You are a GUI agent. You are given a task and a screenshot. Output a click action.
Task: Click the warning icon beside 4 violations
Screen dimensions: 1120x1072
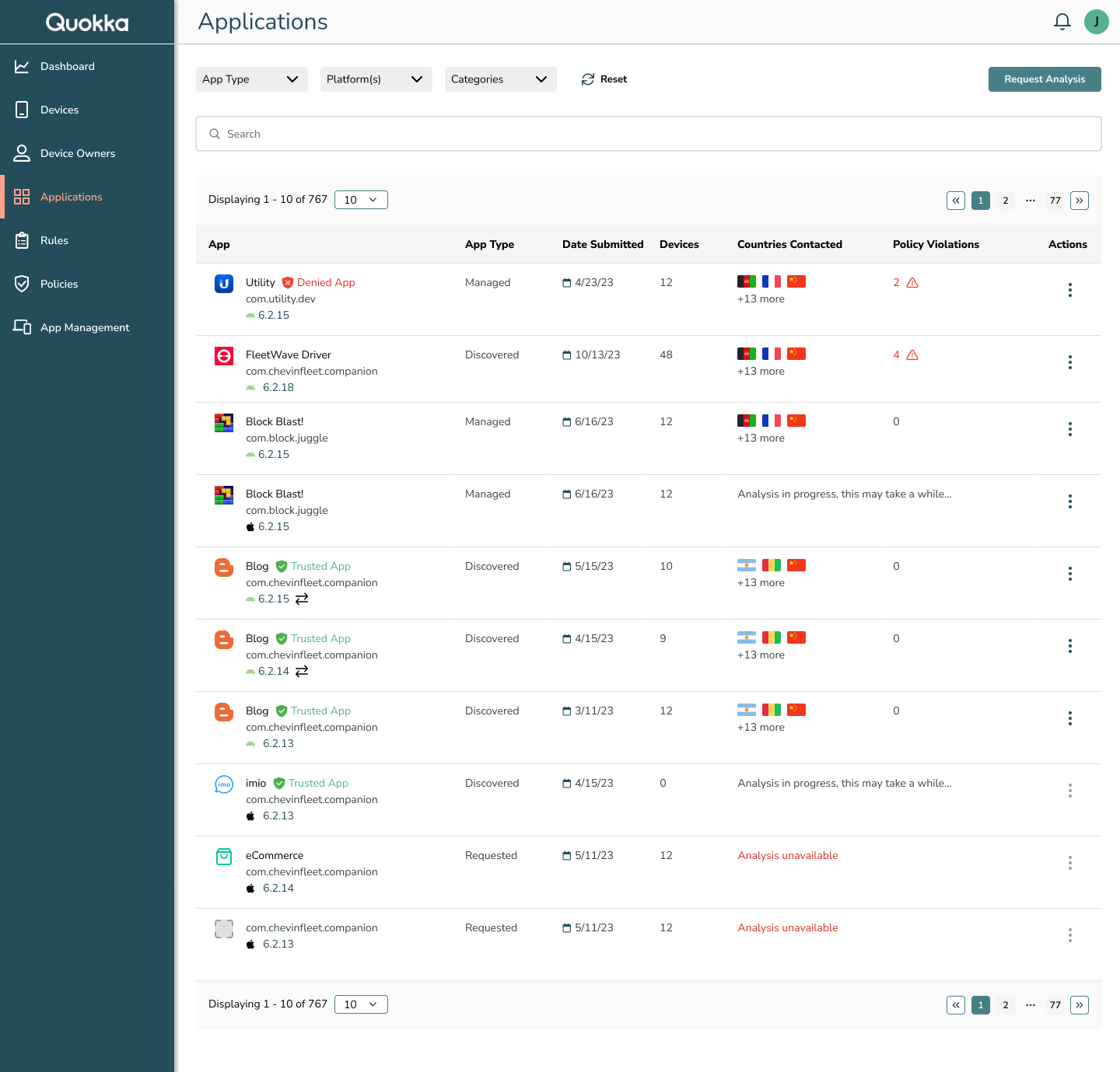[912, 355]
